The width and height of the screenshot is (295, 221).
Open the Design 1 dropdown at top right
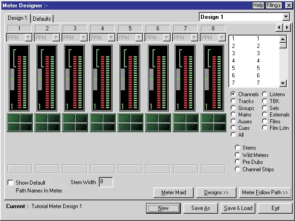pos(286,17)
